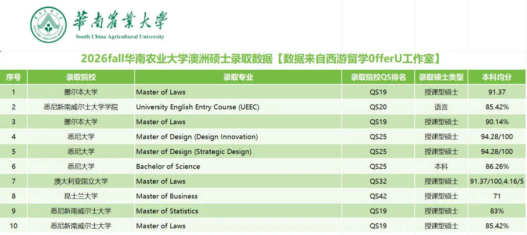Select the 91.37 score cell
This screenshot has height=235, width=527.
point(497,92)
